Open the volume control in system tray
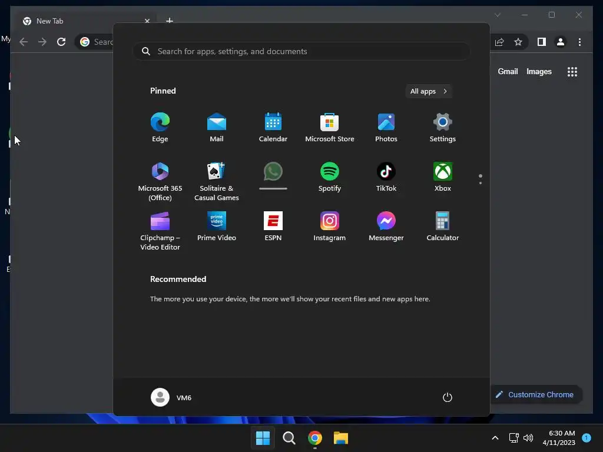Image resolution: width=603 pixels, height=452 pixels. pos(528,438)
